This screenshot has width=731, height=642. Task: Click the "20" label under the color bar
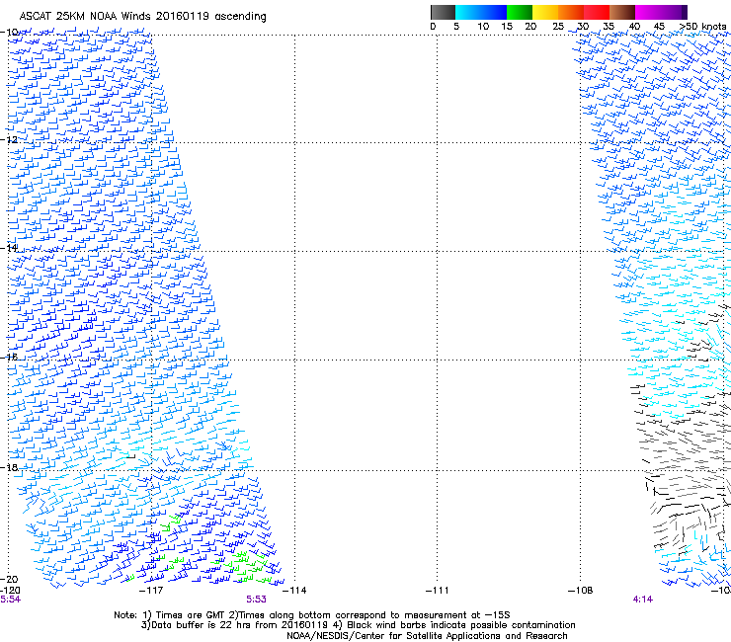click(x=530, y=27)
